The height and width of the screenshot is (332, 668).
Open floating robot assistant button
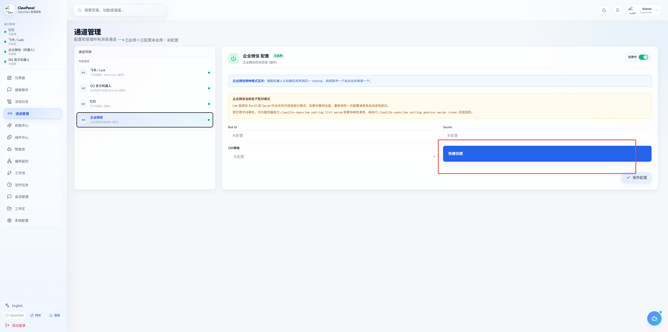point(654,318)
